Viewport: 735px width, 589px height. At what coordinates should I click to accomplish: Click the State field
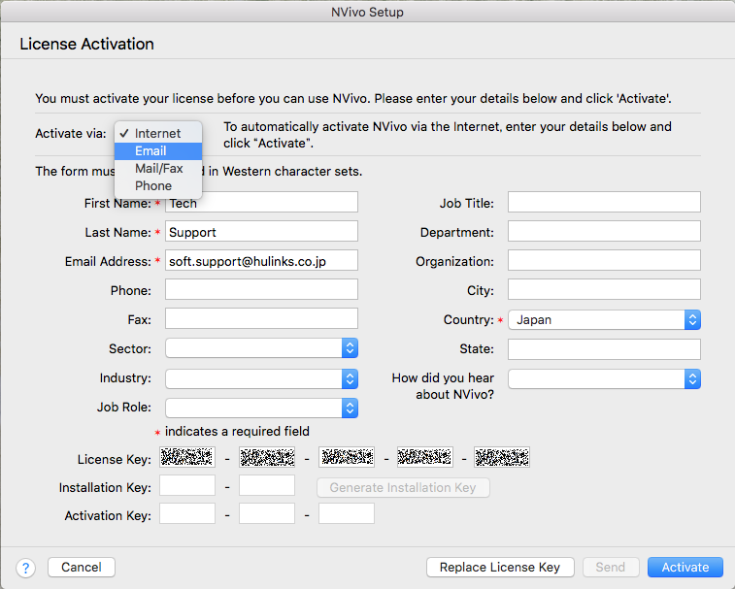(604, 349)
